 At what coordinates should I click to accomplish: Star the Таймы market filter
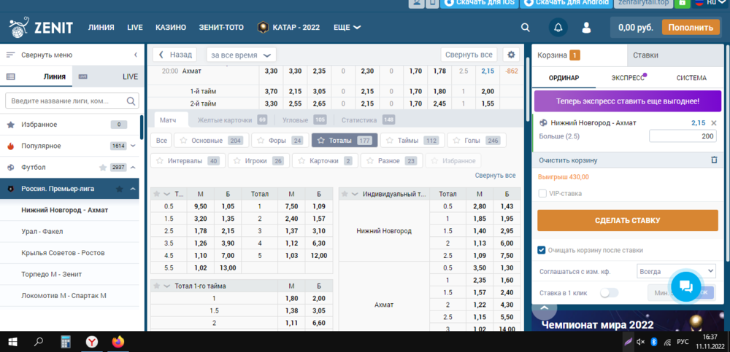[389, 140]
